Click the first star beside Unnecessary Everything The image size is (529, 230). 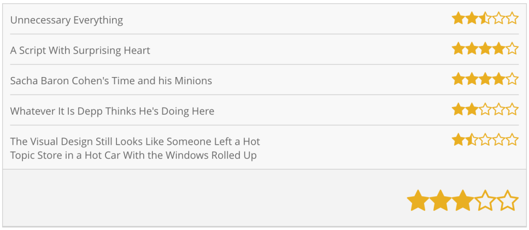tap(458, 19)
